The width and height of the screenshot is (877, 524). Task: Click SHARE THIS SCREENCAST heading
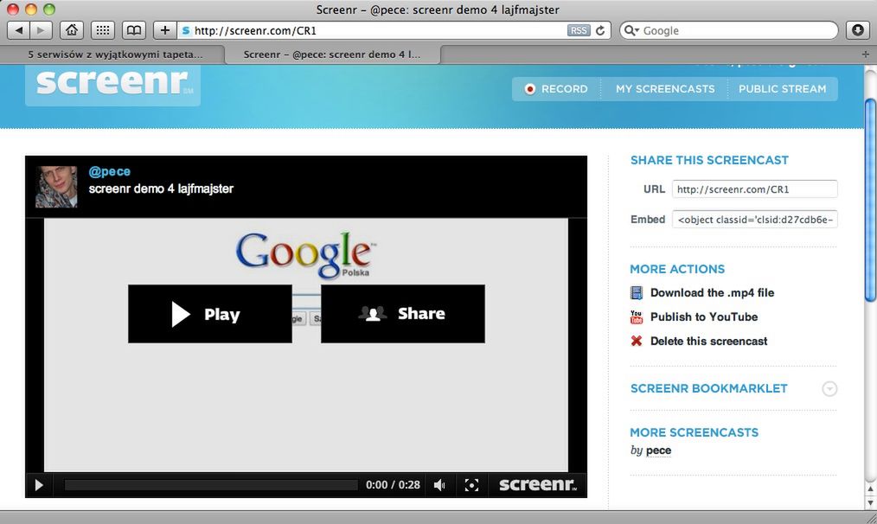[x=709, y=160]
